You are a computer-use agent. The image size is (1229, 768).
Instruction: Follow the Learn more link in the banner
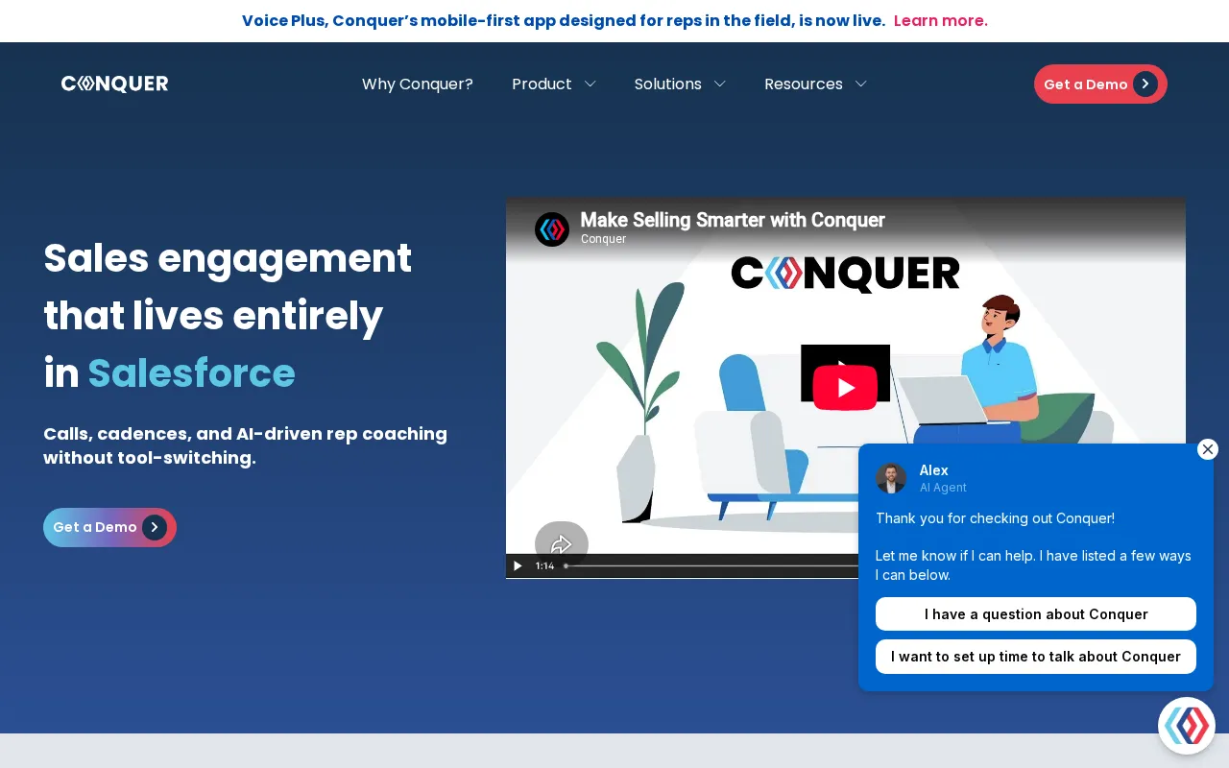click(x=941, y=20)
